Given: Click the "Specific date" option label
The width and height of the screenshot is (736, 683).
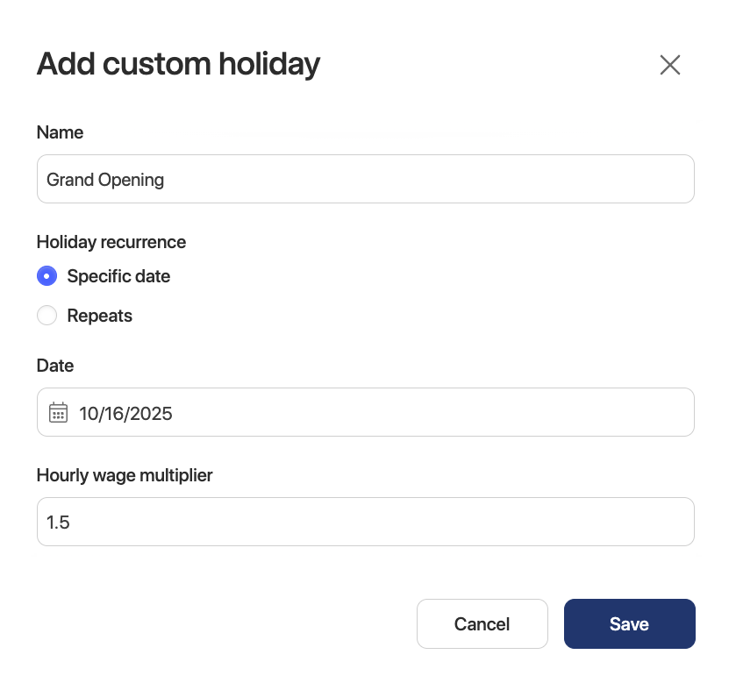Looking at the screenshot, I should [x=118, y=276].
